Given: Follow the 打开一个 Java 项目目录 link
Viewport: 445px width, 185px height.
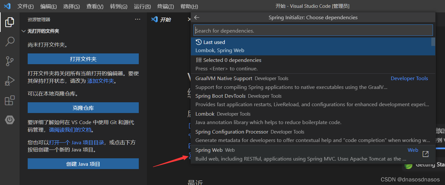Looking at the screenshot, I should click(77, 142).
